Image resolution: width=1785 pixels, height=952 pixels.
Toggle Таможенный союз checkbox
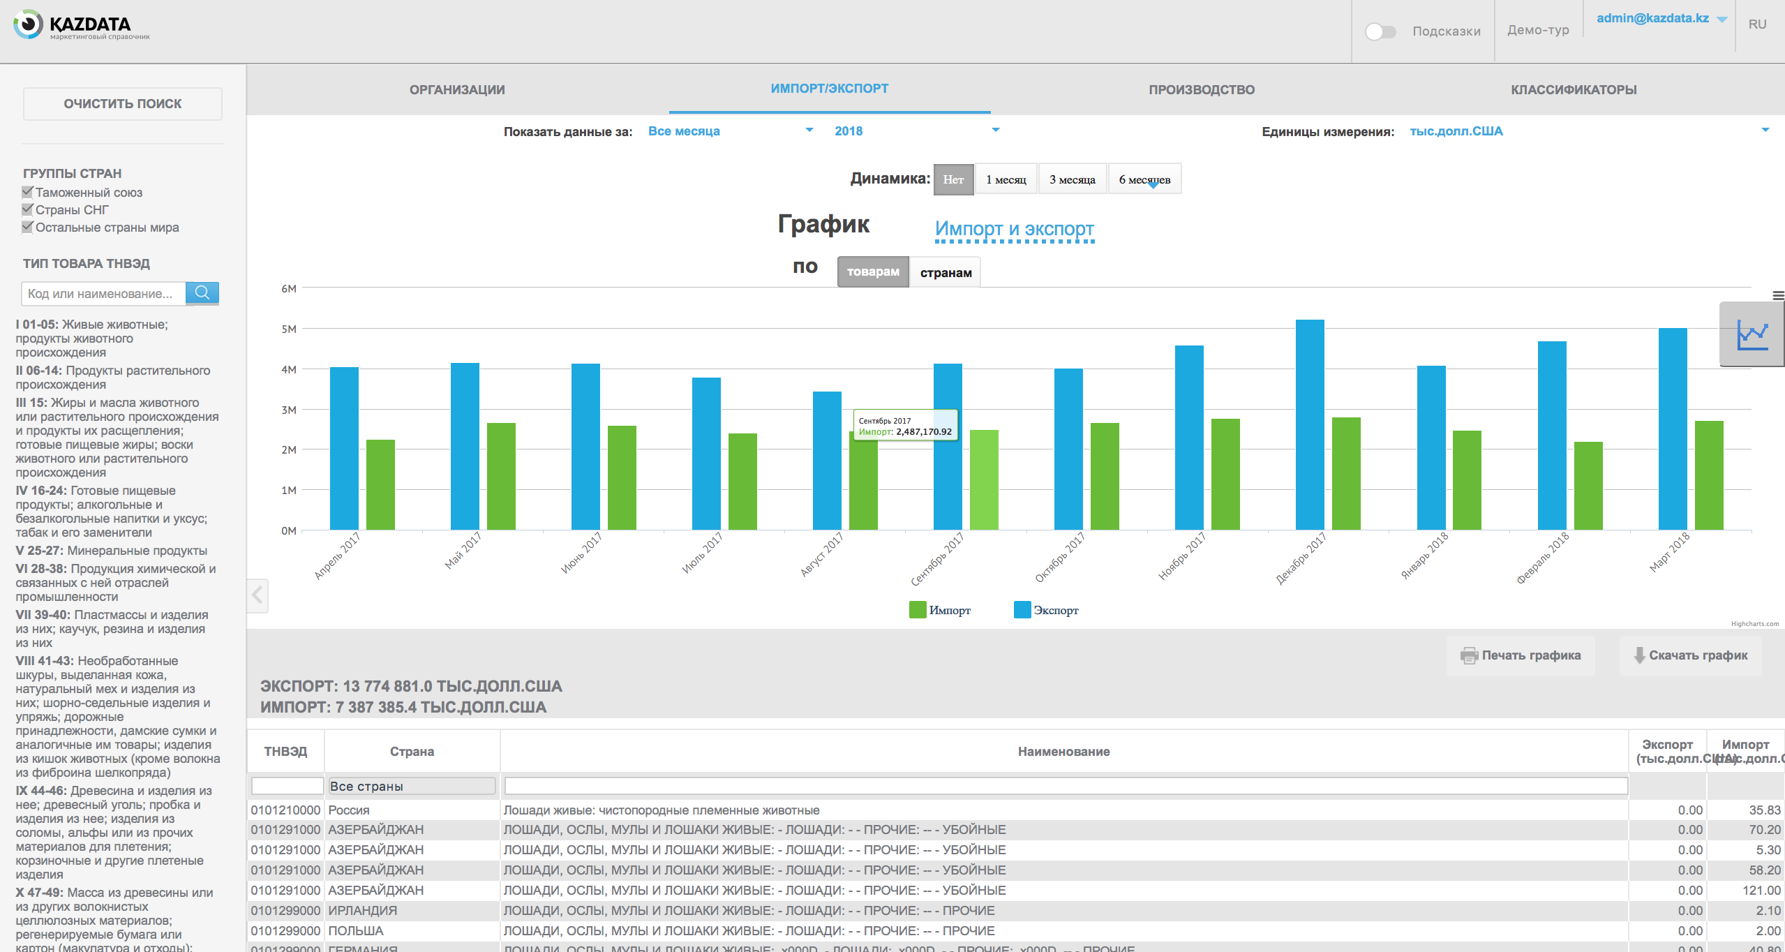(28, 192)
